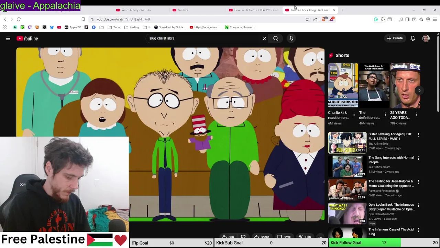This screenshot has height=248, width=440.
Task: Click the youtube.com address bar URL
Action: pyautogui.click(x=123, y=19)
